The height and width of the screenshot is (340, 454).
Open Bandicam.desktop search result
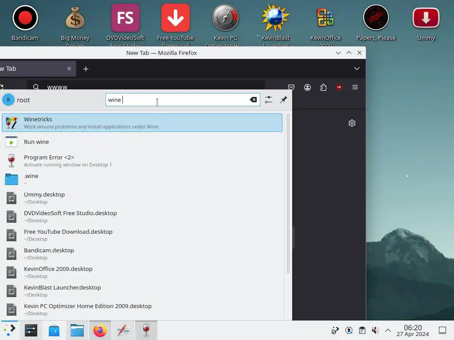pos(142,254)
